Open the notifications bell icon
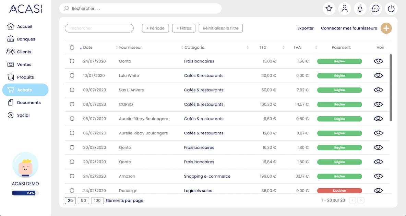The image size is (406, 216). coord(360,9)
